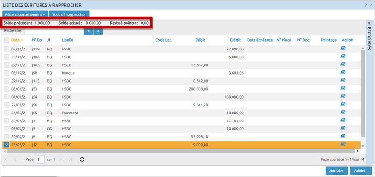Click the Annuler button

click(337, 171)
